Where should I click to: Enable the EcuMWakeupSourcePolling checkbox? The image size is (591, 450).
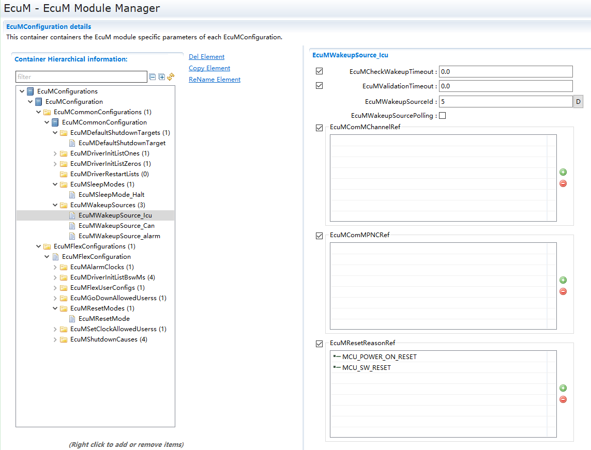(442, 116)
